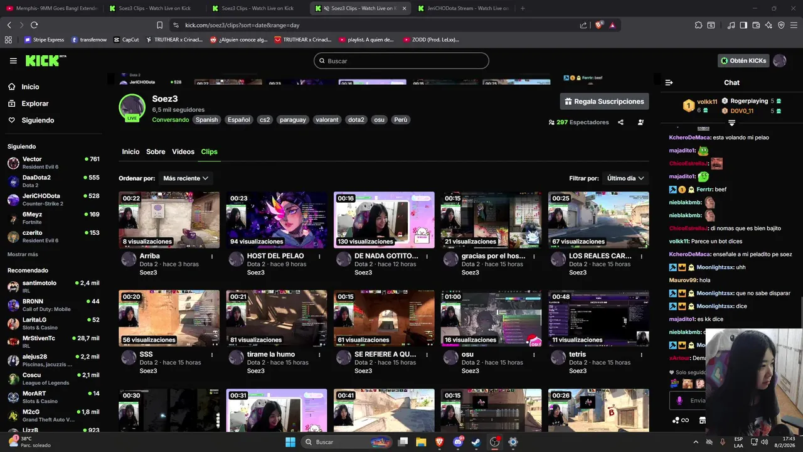Open santimotolo in Recomendado list
The height and width of the screenshot is (452, 803).
pos(53,286)
